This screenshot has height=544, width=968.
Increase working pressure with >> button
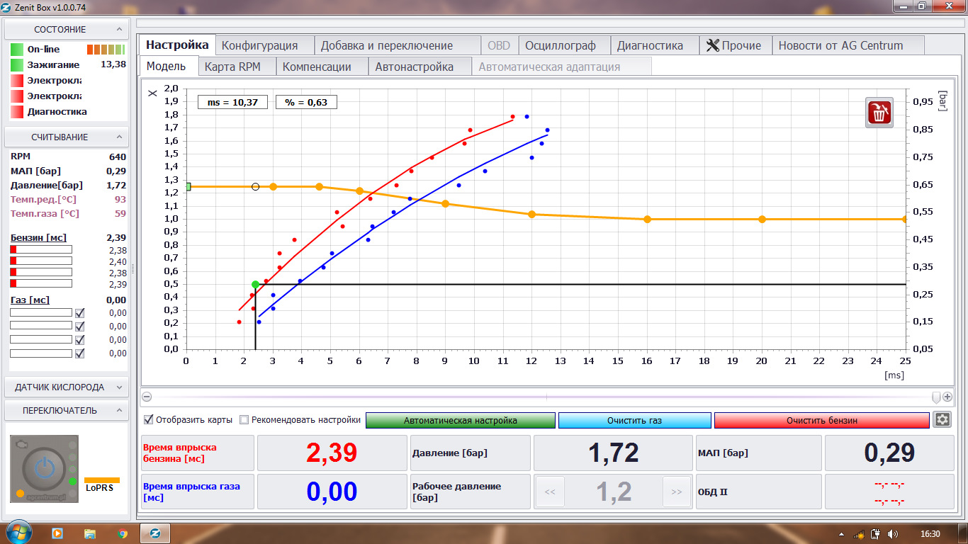click(676, 492)
